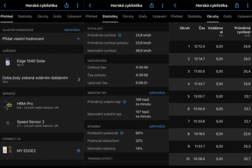Open the Přehled tab on the Okruhy screen
This screenshot has height=168, width=252.
[x=176, y=16]
